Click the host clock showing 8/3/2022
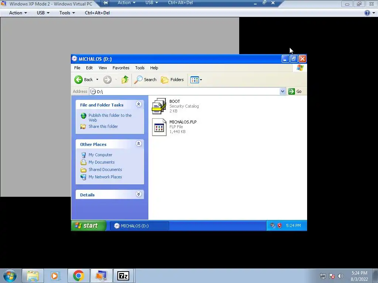 point(359,276)
